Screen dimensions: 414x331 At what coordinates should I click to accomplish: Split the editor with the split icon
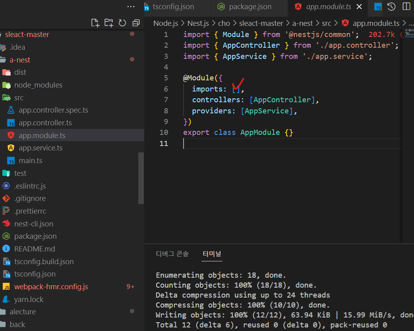(x=406, y=7)
